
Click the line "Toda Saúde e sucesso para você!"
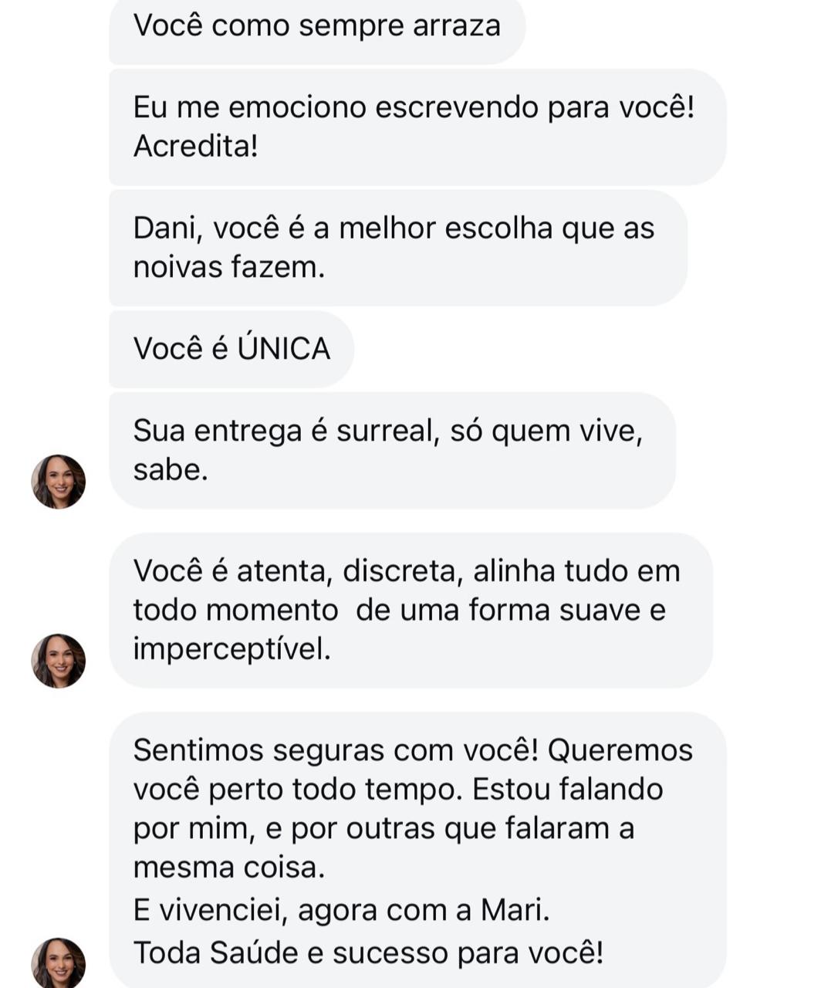click(368, 952)
